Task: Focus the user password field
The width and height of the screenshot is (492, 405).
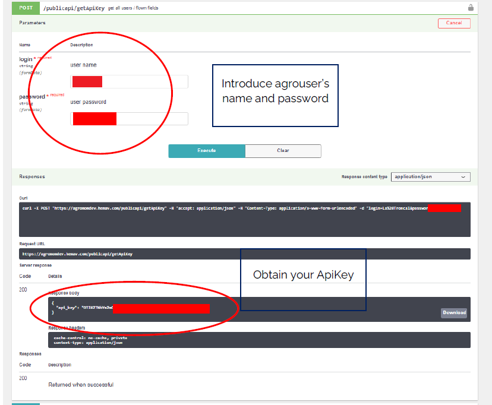Action: [x=130, y=119]
